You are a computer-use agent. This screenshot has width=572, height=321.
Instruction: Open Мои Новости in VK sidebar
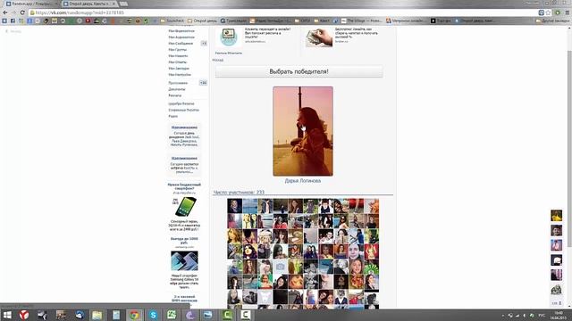tap(178, 55)
